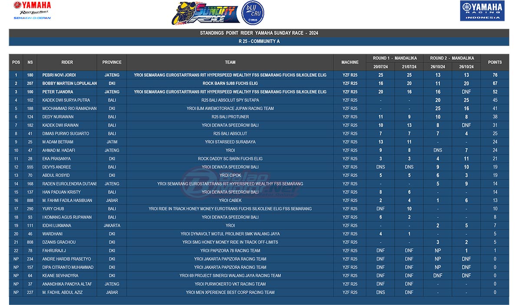Viewport: 521px width, 305px height.
Task: Select rider PETER TJANDRA
Action: click(58, 92)
